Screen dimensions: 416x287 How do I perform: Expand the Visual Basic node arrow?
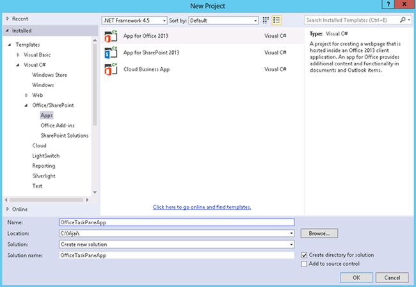[18, 54]
